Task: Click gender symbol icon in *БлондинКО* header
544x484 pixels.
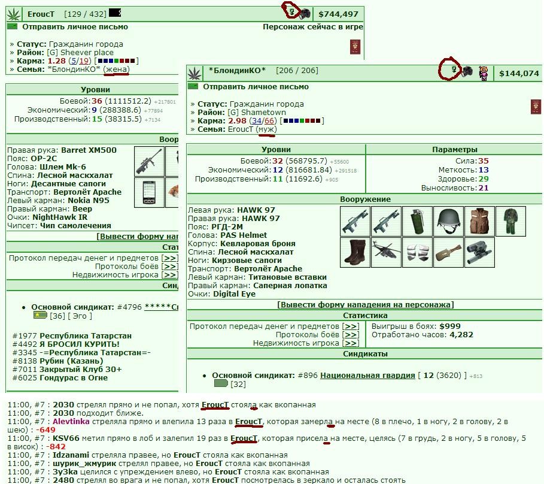Action: (x=454, y=69)
